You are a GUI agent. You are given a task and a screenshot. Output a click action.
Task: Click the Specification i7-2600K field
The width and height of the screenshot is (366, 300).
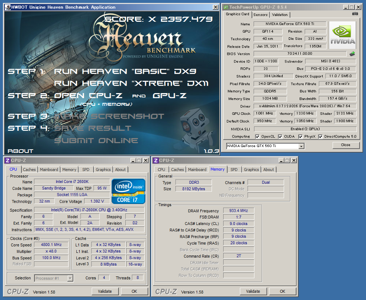89,210
